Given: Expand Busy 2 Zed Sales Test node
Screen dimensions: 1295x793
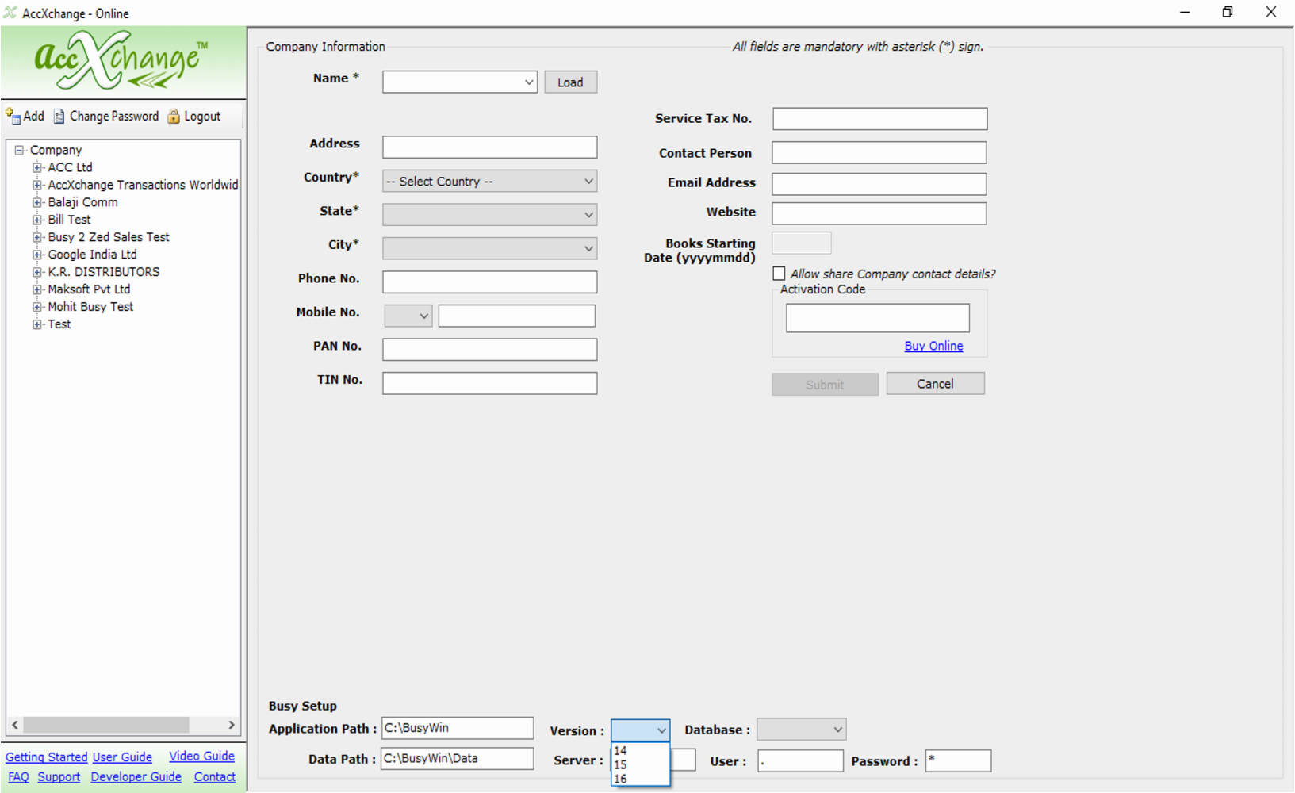Looking at the screenshot, I should [36, 237].
